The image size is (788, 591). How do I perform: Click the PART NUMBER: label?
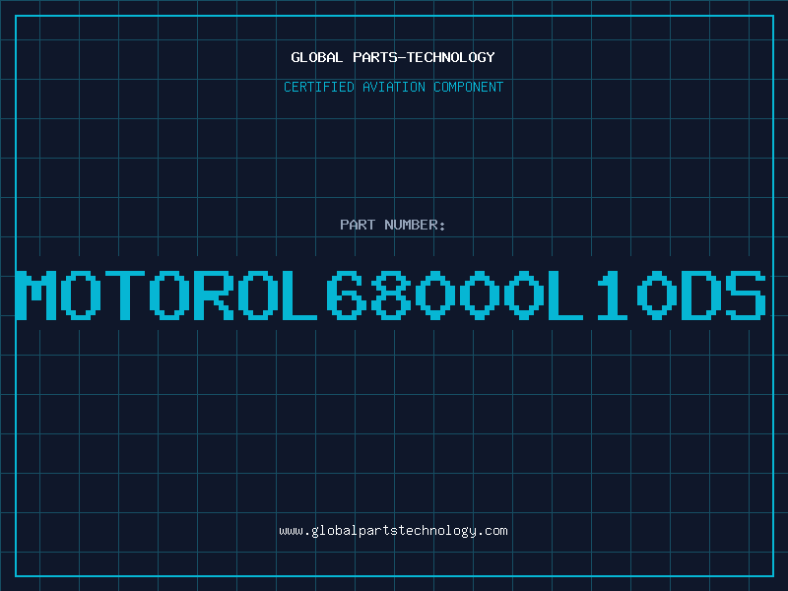[393, 225]
